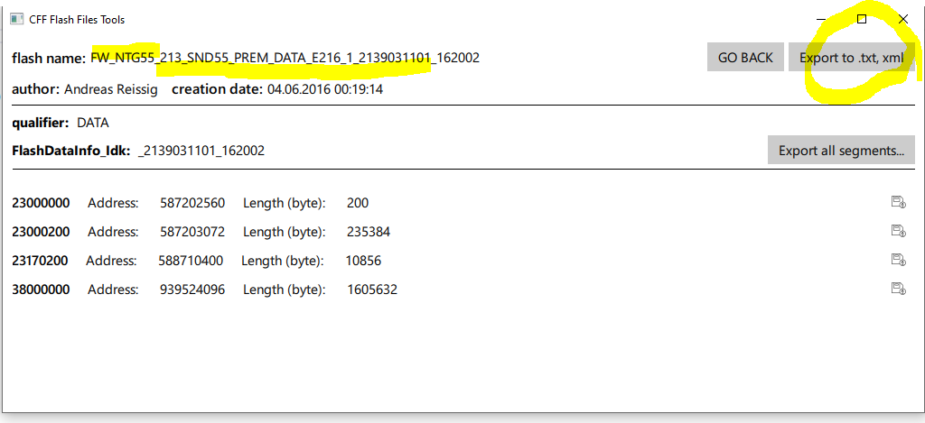The height and width of the screenshot is (423, 925).
Task: Click the CFF Flash Files Tools app icon
Action: [16, 19]
